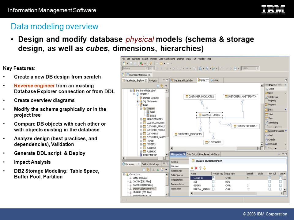Toggle Not Null for GENDER
Viewport: 294px width, 220px height.
click(269, 185)
